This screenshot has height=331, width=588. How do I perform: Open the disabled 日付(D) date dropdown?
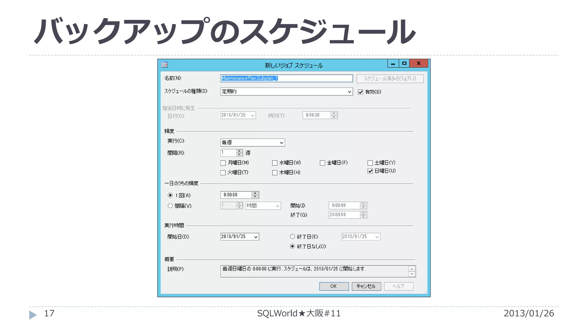click(238, 115)
